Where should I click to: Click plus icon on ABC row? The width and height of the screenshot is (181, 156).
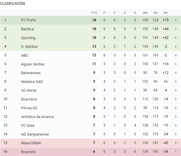176,55
